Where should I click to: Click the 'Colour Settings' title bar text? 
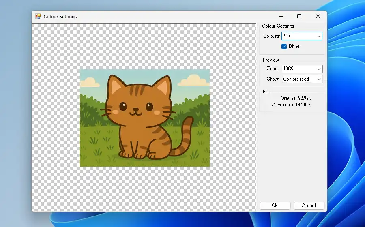[x=60, y=17]
